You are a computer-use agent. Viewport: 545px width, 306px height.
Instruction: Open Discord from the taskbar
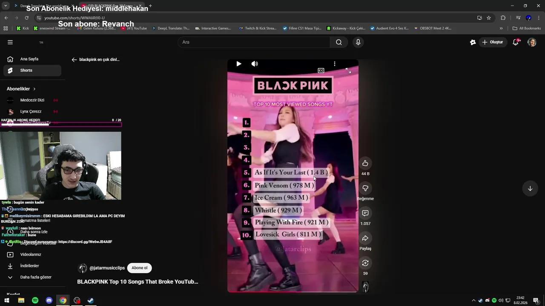tap(49, 300)
